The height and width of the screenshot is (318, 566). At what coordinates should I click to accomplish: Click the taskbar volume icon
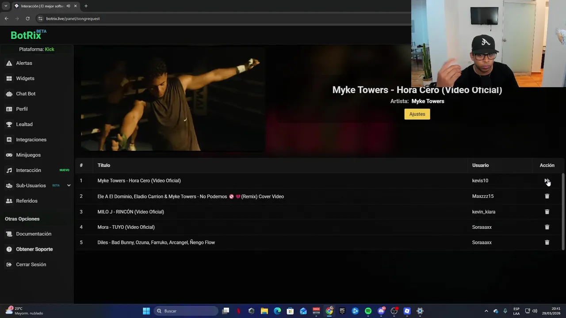pos(535,311)
